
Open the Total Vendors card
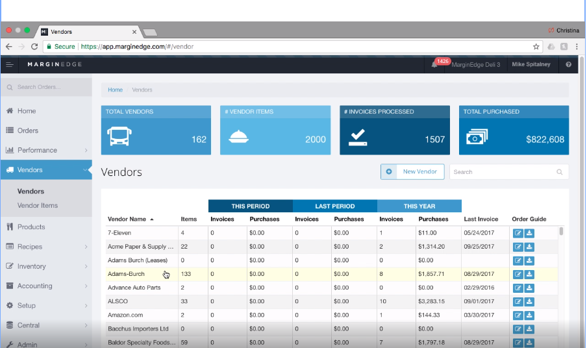(x=156, y=130)
